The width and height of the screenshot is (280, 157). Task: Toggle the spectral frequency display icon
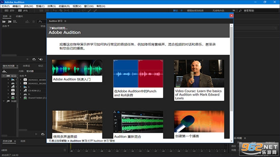coord(41,11)
